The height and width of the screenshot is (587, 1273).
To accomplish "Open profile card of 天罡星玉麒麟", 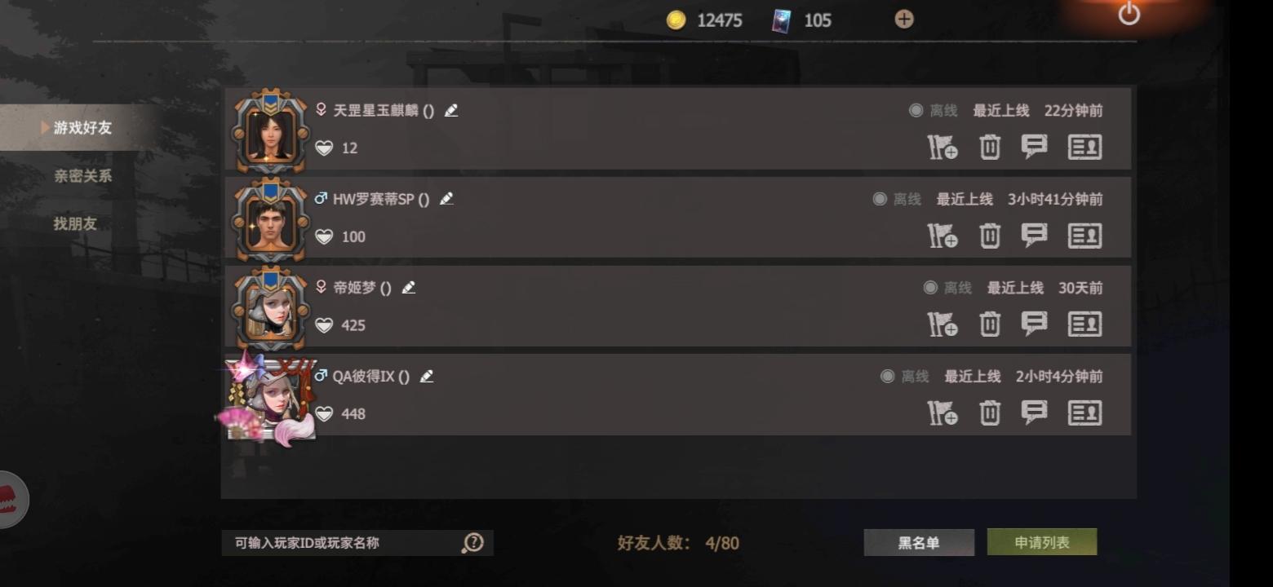I will click(1084, 148).
